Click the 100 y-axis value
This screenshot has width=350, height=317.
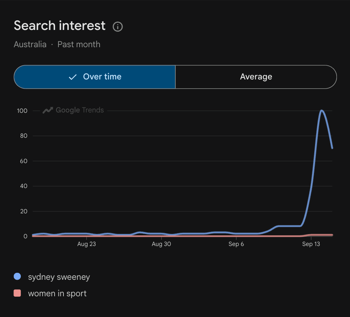22,111
